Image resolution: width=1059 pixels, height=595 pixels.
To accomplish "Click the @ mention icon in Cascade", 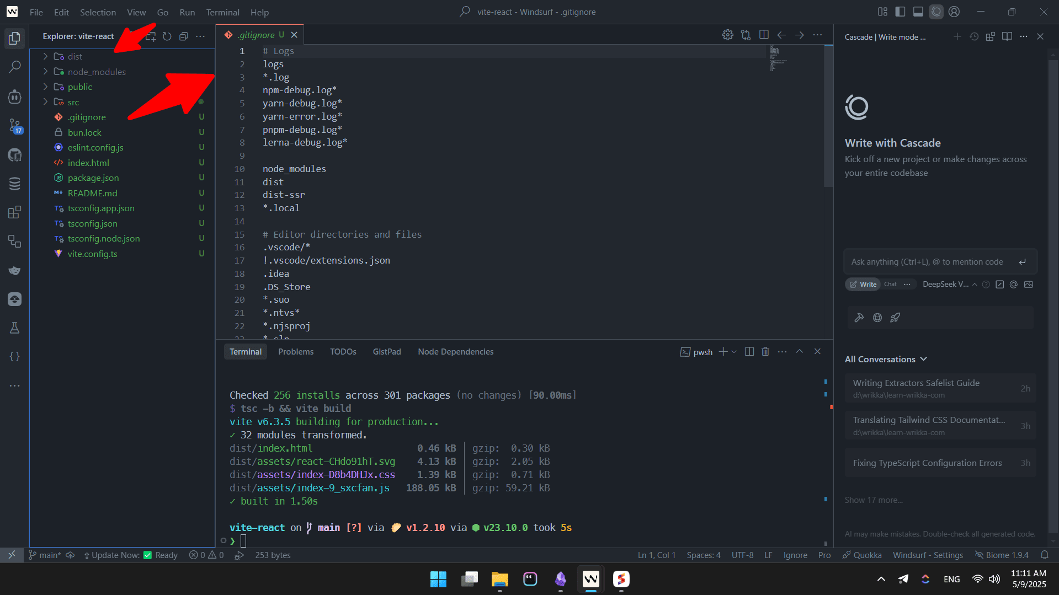I will coord(1014,285).
